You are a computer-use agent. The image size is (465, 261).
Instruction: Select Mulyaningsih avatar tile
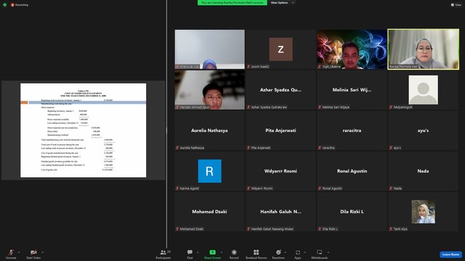click(423, 90)
